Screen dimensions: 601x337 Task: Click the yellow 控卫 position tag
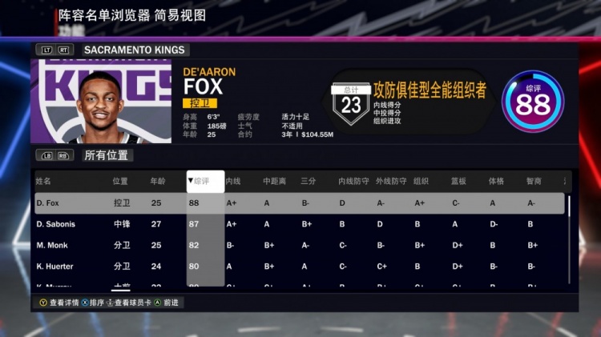pyautogui.click(x=200, y=103)
